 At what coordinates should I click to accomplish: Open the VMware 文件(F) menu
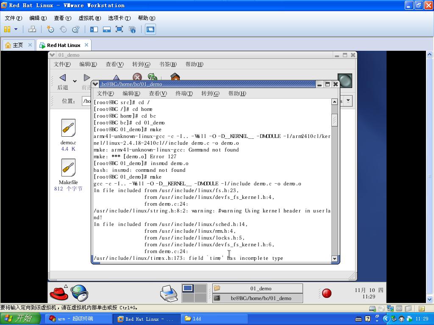click(13, 18)
